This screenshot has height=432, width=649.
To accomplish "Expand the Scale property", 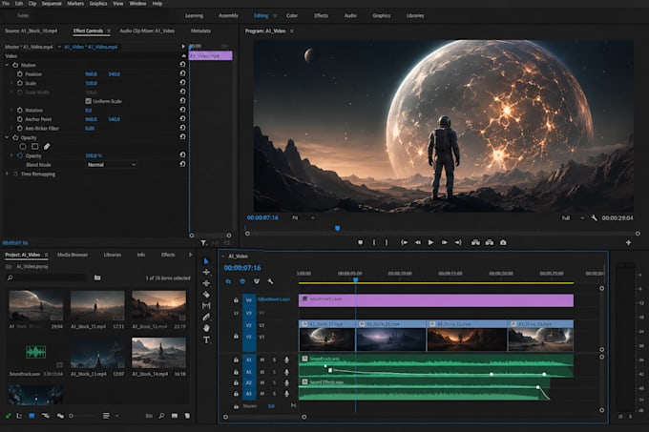I will pyautogui.click(x=11, y=83).
